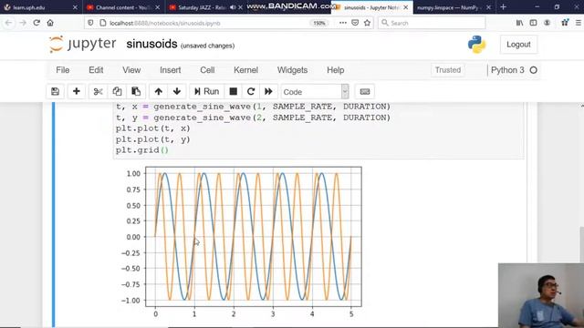Open a new browser tab

[503, 7]
